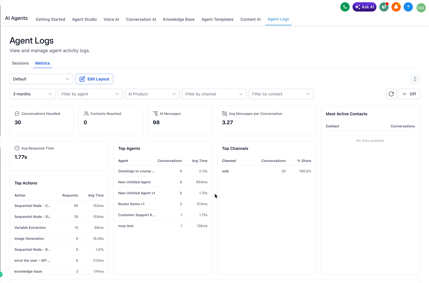Image resolution: width=429 pixels, height=283 pixels.
Task: Click the web channel row
Action: pos(266,171)
